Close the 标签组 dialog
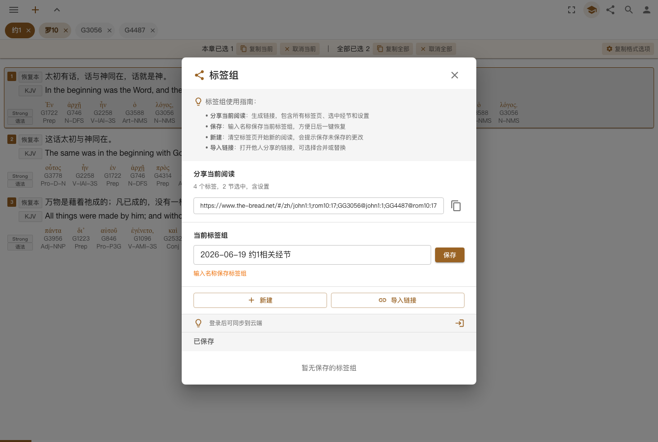Image resolution: width=658 pixels, height=442 pixels. tap(455, 75)
